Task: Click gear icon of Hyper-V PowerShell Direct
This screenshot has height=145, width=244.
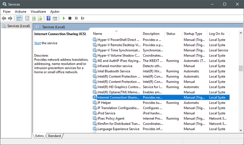Action: [95, 40]
